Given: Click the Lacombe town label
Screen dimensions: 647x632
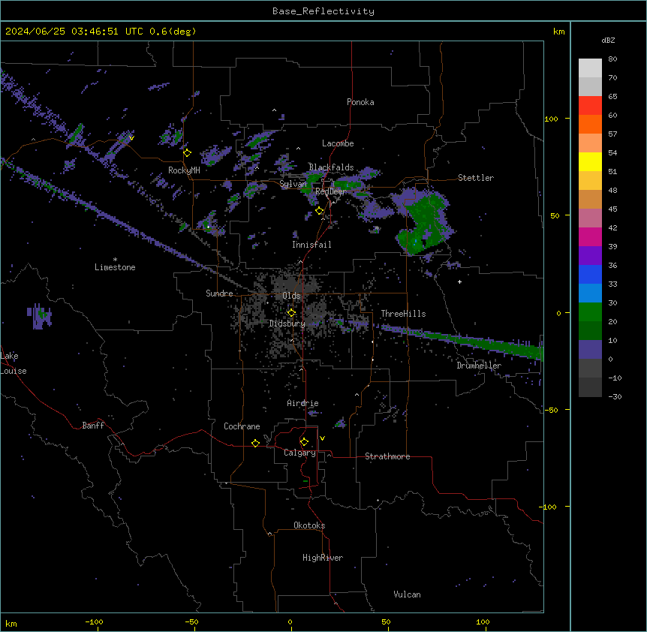Looking at the screenshot, I should click(x=338, y=143).
